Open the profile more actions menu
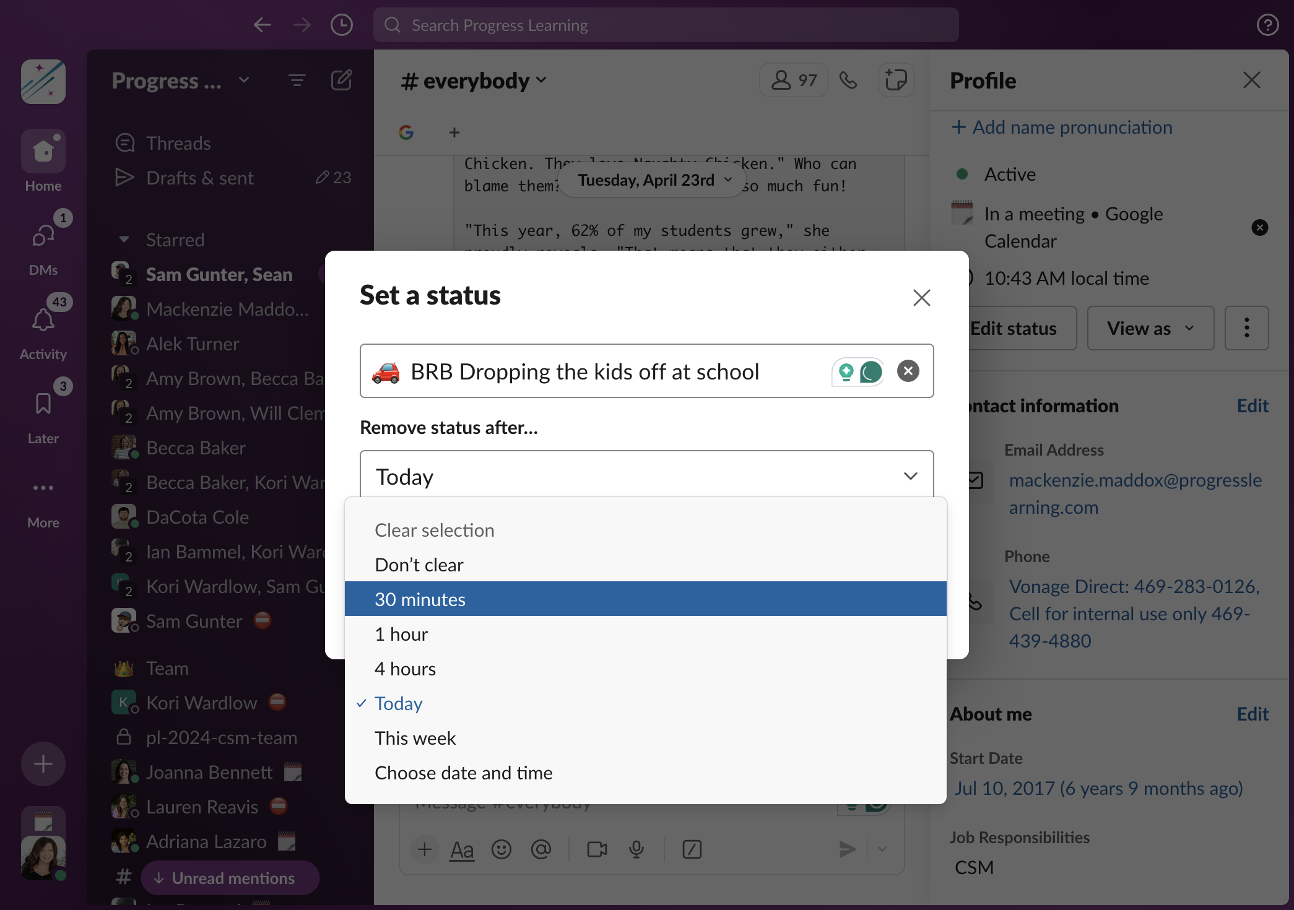Image resolution: width=1294 pixels, height=910 pixels. click(1247, 328)
